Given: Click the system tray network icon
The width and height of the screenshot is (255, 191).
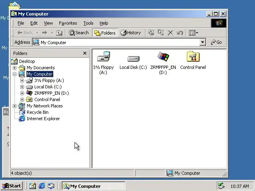Looking at the screenshot, I should 221,186.
